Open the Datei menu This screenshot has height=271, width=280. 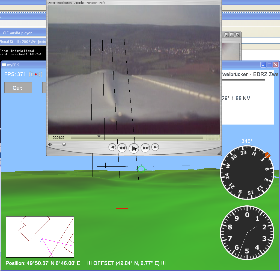pyautogui.click(x=51, y=3)
